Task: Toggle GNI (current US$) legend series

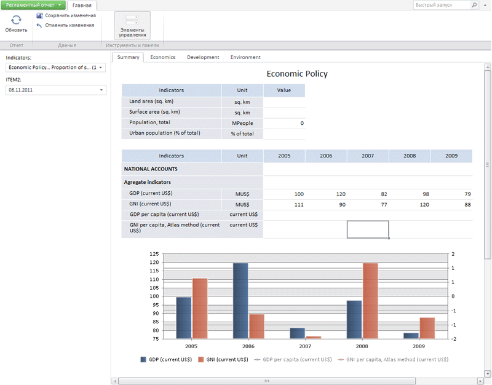Action: (x=223, y=359)
